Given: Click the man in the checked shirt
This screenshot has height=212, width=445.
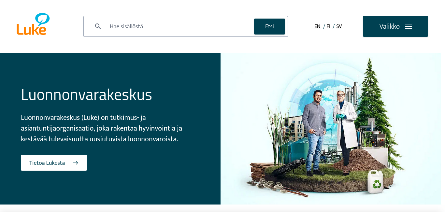Looking at the screenshot, I should (x=314, y=133).
